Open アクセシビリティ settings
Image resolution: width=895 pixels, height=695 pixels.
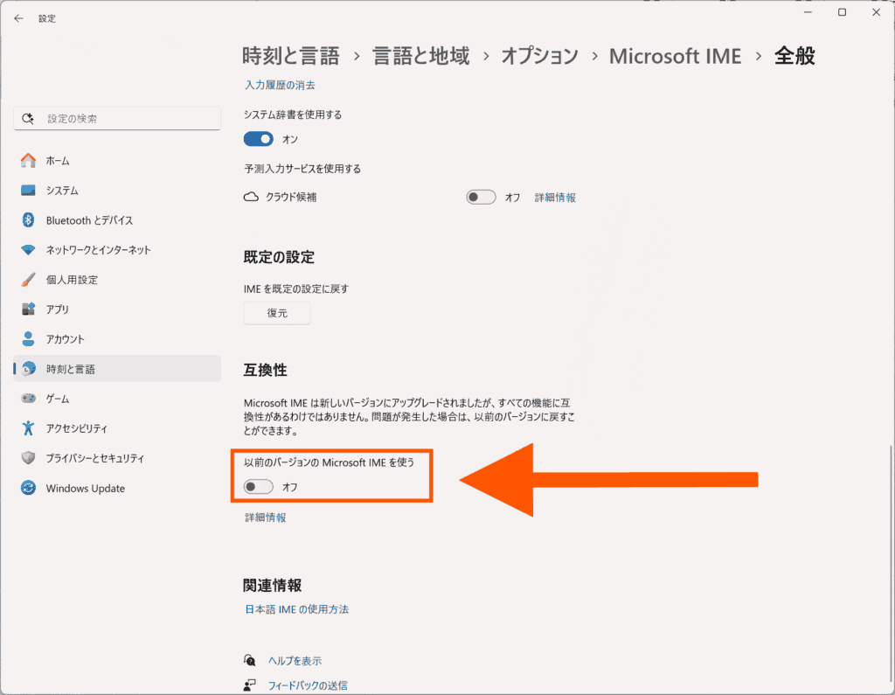click(x=117, y=427)
